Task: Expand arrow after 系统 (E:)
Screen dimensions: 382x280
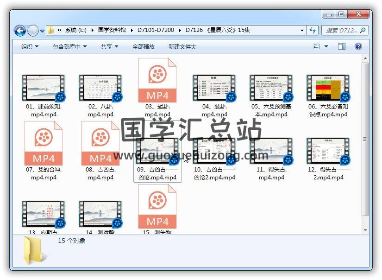Action: click(x=93, y=31)
